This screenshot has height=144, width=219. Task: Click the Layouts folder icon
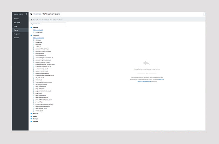pyautogui.click(x=31, y=27)
